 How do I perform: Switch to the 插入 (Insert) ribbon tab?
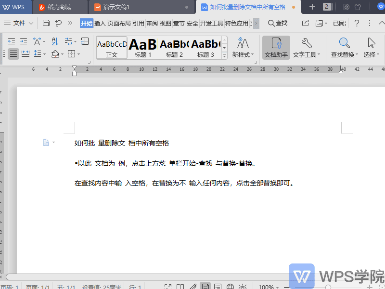coord(100,23)
